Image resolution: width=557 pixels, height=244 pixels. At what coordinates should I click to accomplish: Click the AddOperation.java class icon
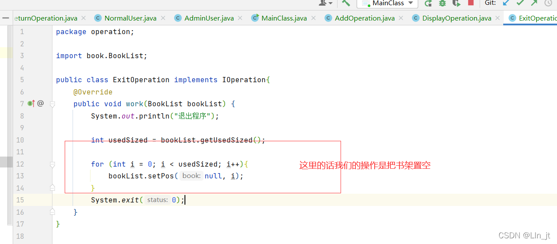tap(328, 18)
